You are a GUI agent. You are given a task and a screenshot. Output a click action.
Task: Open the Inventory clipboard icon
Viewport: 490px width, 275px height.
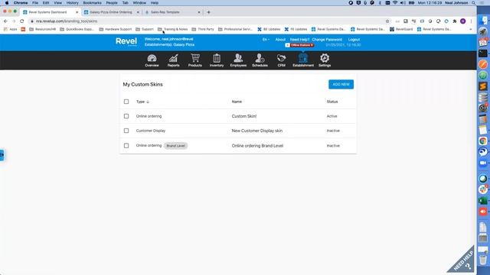click(217, 60)
